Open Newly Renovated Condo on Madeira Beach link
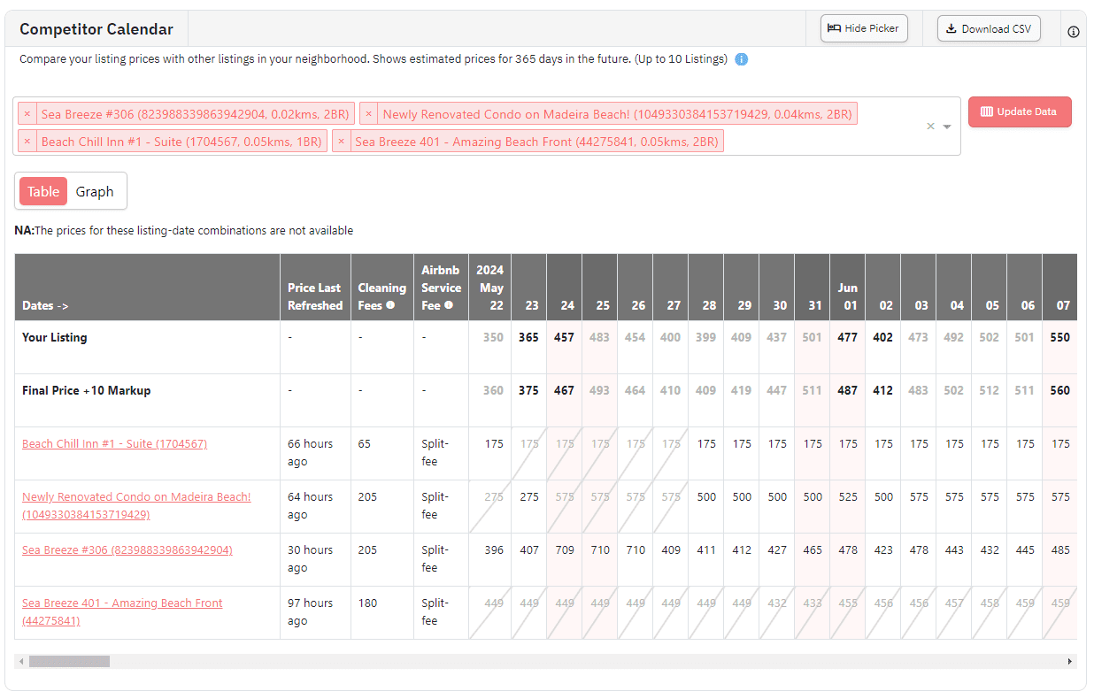This screenshot has width=1094, height=699. click(x=136, y=506)
